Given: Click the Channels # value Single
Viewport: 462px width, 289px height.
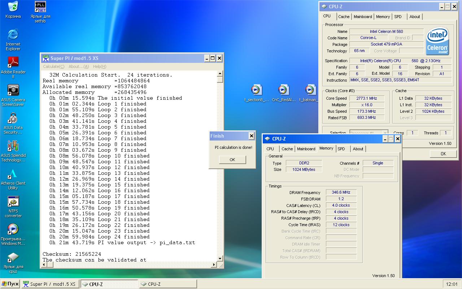Looking at the screenshot, I should pyautogui.click(x=378, y=163).
